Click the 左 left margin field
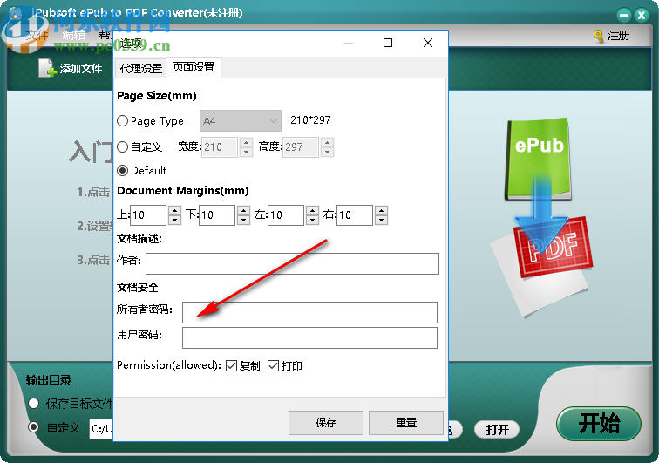Screen dimensions: 659x463 [x=286, y=215]
